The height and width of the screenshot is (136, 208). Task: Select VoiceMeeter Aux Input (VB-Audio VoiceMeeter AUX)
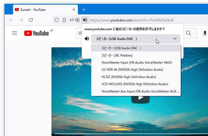pos(136,91)
